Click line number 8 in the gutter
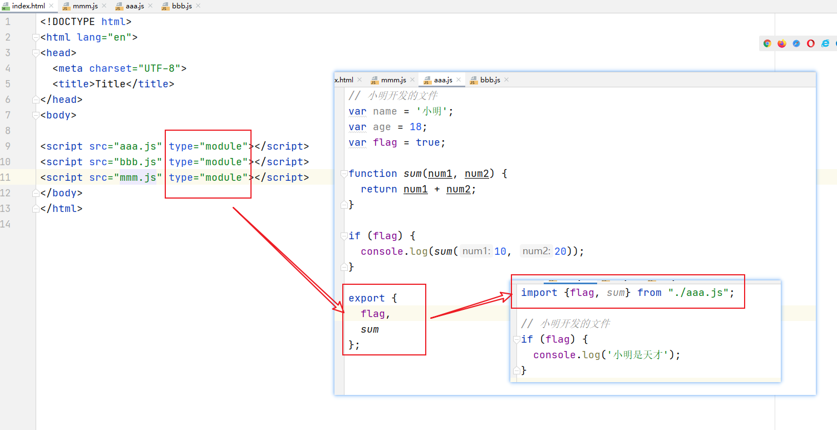 tap(8, 131)
